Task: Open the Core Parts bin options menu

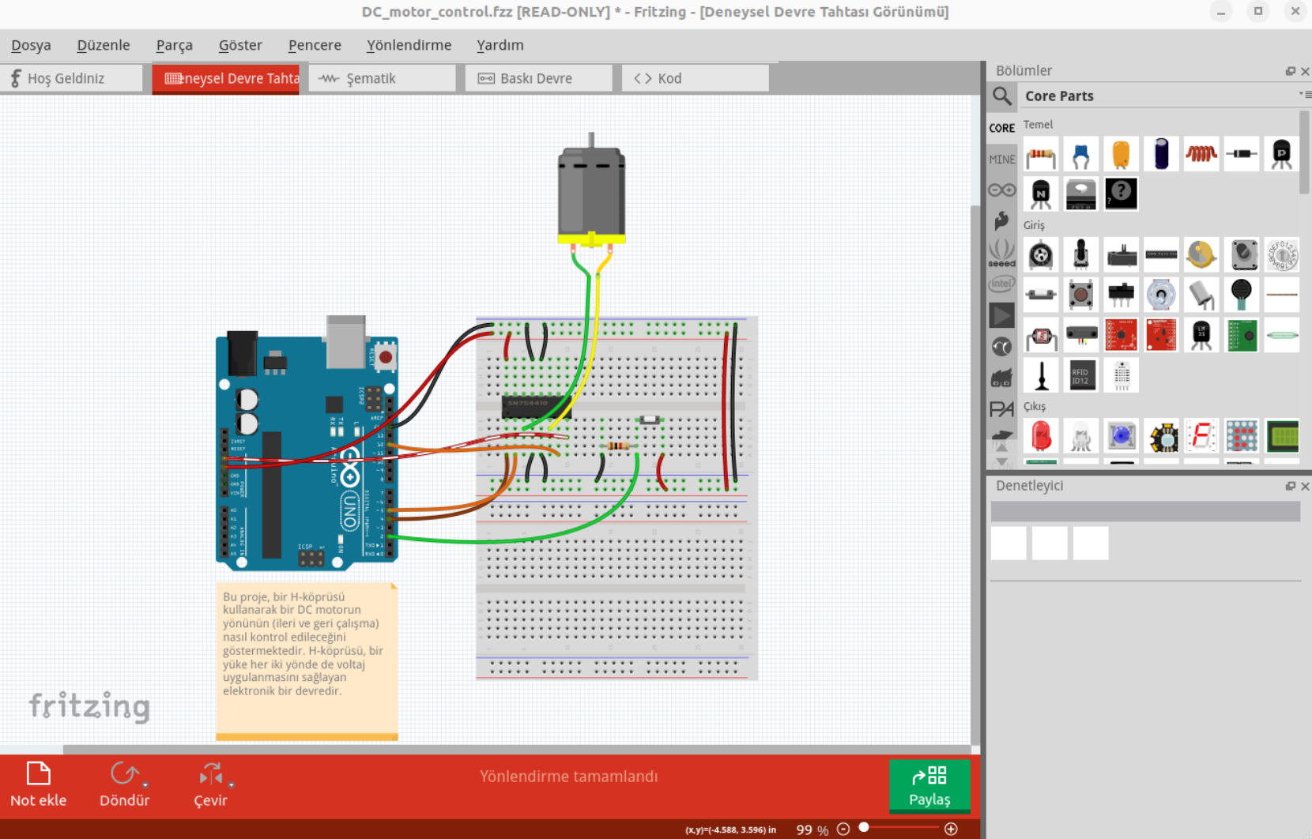Action: (x=1304, y=95)
